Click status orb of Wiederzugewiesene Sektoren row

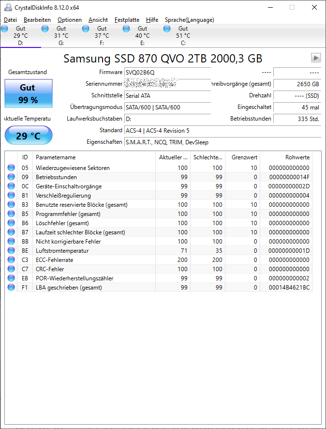(x=11, y=168)
